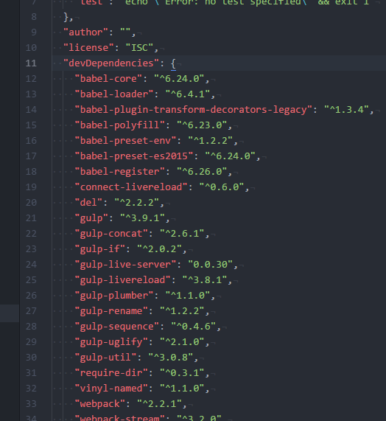Click the "babel-loader" package name
The height and width of the screenshot is (421, 386).
[114, 94]
